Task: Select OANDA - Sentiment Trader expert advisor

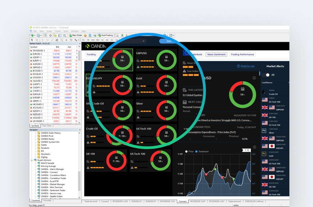Action: tap(52, 190)
